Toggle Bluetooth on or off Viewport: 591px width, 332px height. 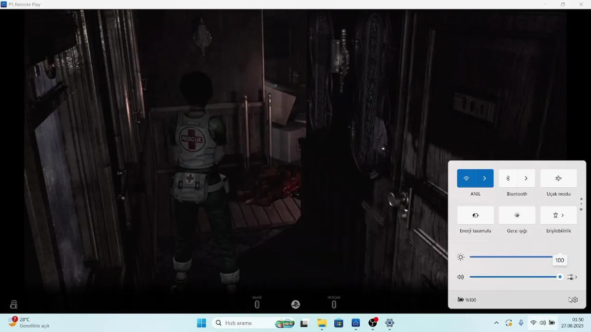click(x=508, y=178)
